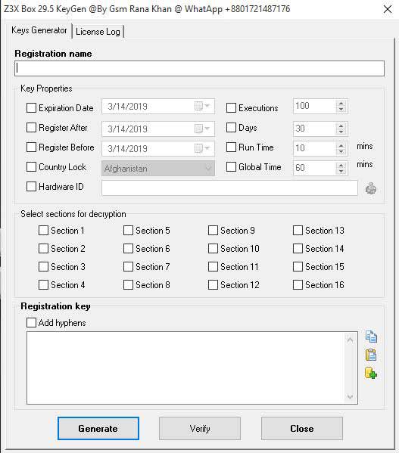Increase the Executions value with up arrow
The image size is (399, 453).
[x=341, y=103]
